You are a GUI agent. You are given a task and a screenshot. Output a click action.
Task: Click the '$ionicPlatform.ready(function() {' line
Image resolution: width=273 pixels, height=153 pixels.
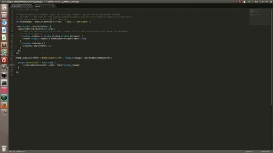[x=37, y=29]
